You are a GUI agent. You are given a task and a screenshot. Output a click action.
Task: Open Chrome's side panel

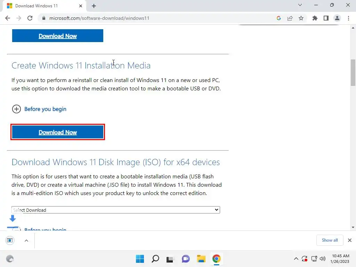coord(326,18)
